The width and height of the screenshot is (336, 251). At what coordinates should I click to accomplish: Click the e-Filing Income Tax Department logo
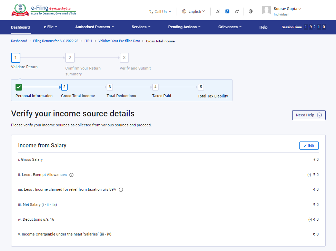[x=44, y=10]
